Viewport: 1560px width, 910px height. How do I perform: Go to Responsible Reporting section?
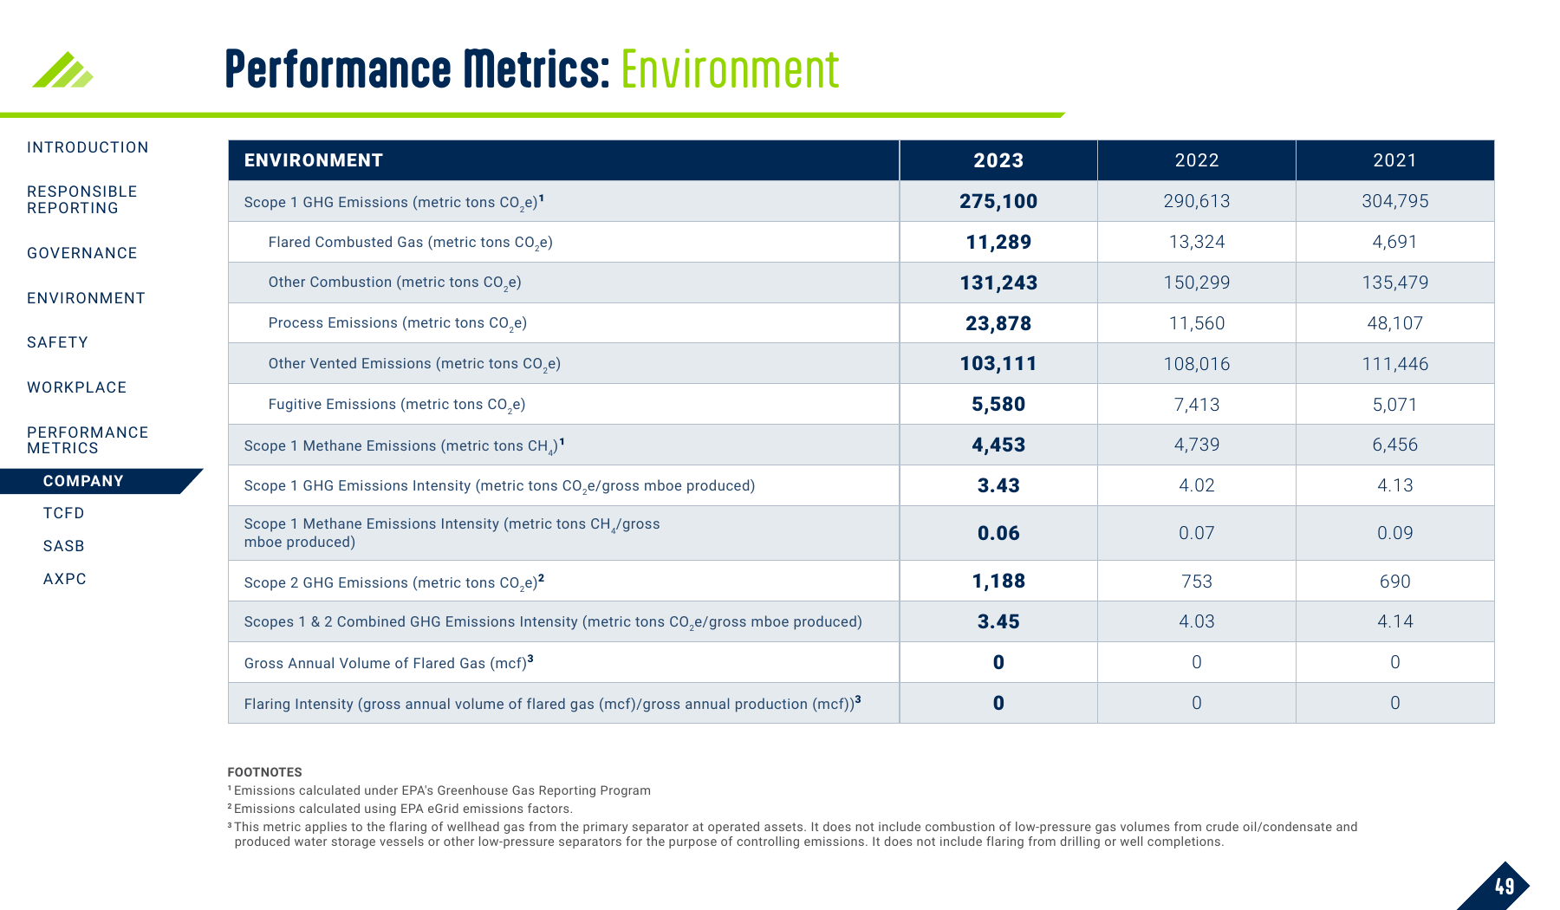82,199
